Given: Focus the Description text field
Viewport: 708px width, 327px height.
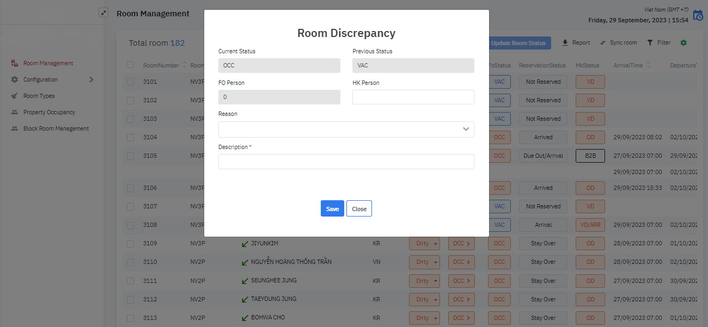Looking at the screenshot, I should coord(346,162).
